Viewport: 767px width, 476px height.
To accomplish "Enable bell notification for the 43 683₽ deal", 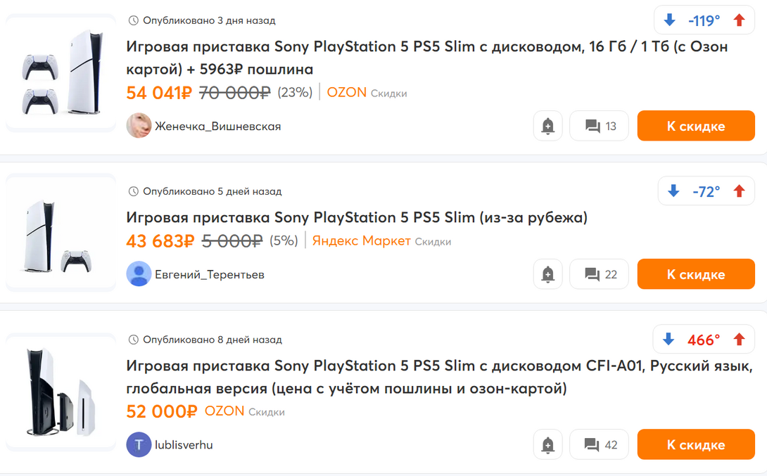I will pyautogui.click(x=548, y=274).
